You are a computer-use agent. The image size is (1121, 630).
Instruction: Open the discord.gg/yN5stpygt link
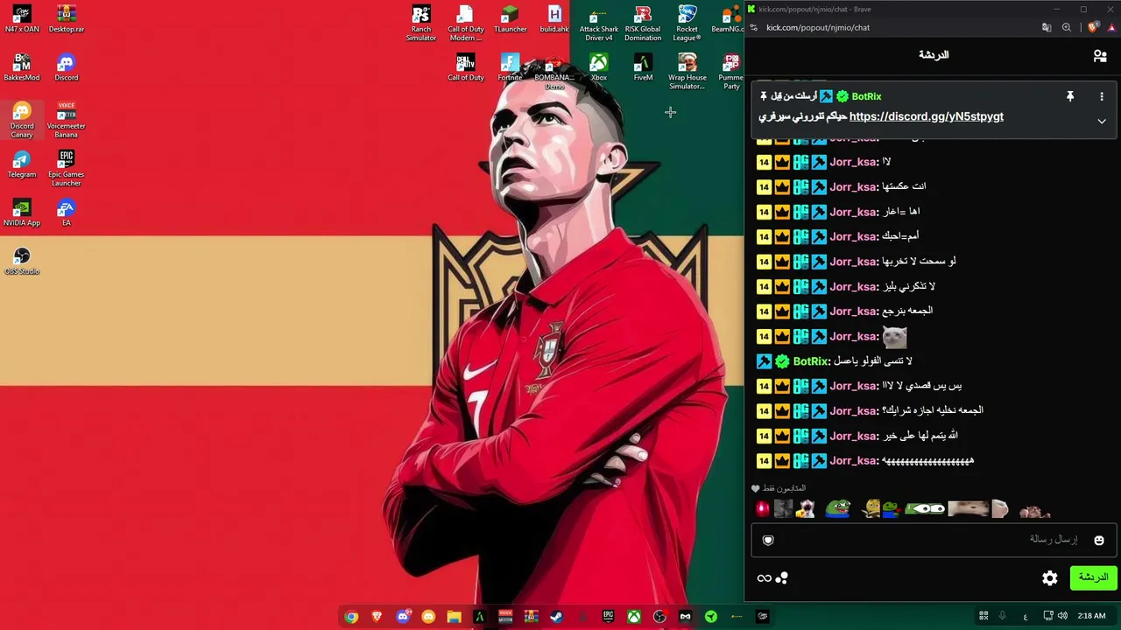927,116
